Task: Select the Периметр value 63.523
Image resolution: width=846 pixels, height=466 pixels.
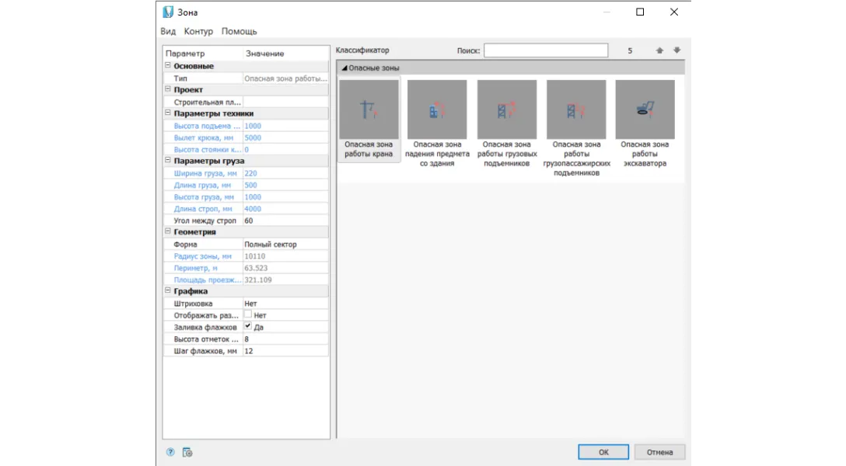Action: [x=285, y=268]
